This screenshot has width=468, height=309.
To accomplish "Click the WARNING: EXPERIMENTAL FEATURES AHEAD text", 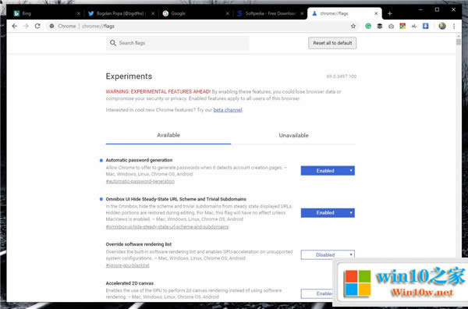I will pyautogui.click(x=158, y=91).
